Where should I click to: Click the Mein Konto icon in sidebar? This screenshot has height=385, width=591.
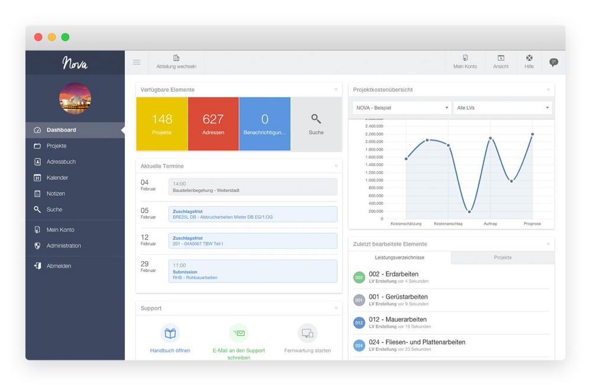pos(37,229)
